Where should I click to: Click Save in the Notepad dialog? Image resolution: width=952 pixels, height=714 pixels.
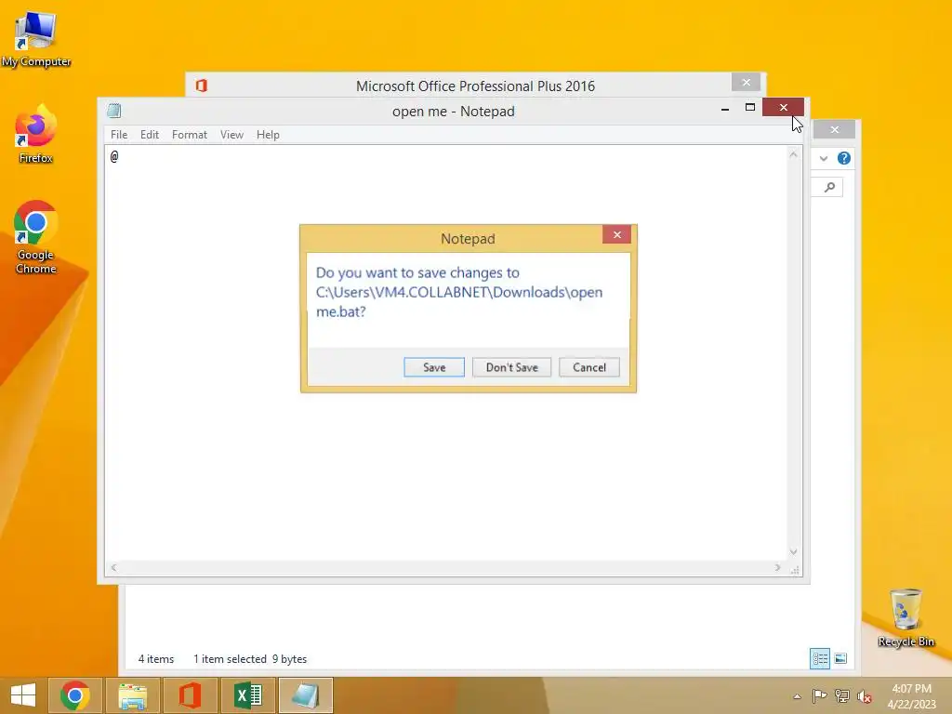(434, 367)
